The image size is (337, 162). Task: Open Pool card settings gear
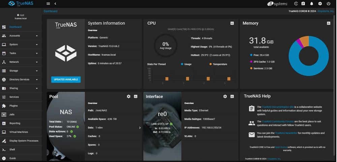point(128,97)
